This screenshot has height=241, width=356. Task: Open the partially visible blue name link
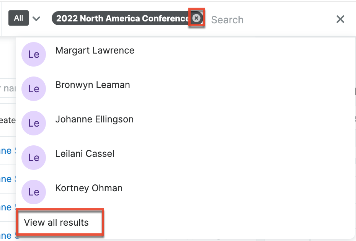point(7,150)
